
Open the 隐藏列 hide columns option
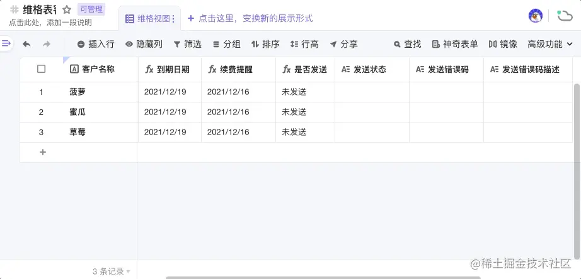pos(144,45)
